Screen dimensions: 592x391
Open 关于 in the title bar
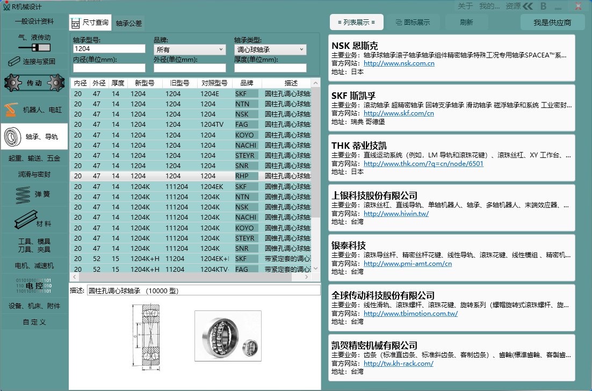[465, 6]
